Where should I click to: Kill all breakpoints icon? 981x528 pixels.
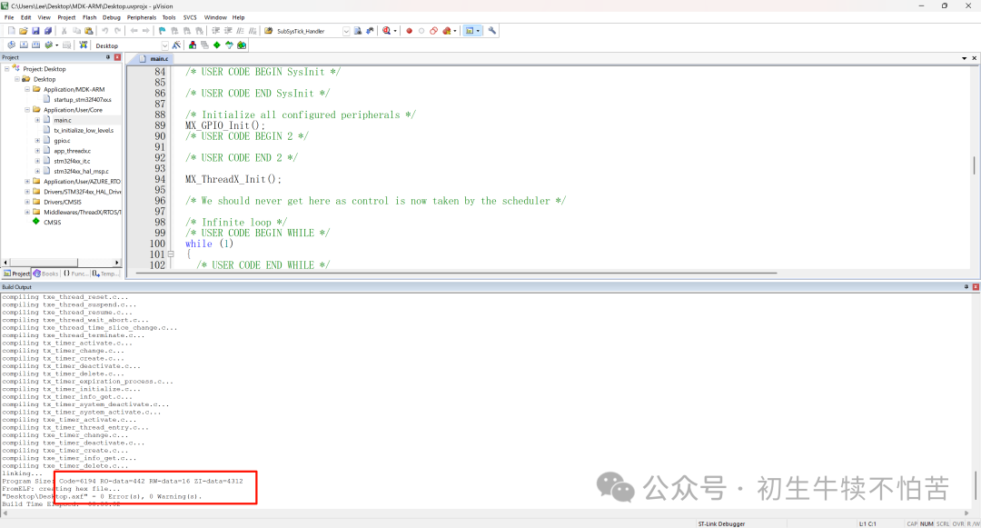[x=446, y=31]
